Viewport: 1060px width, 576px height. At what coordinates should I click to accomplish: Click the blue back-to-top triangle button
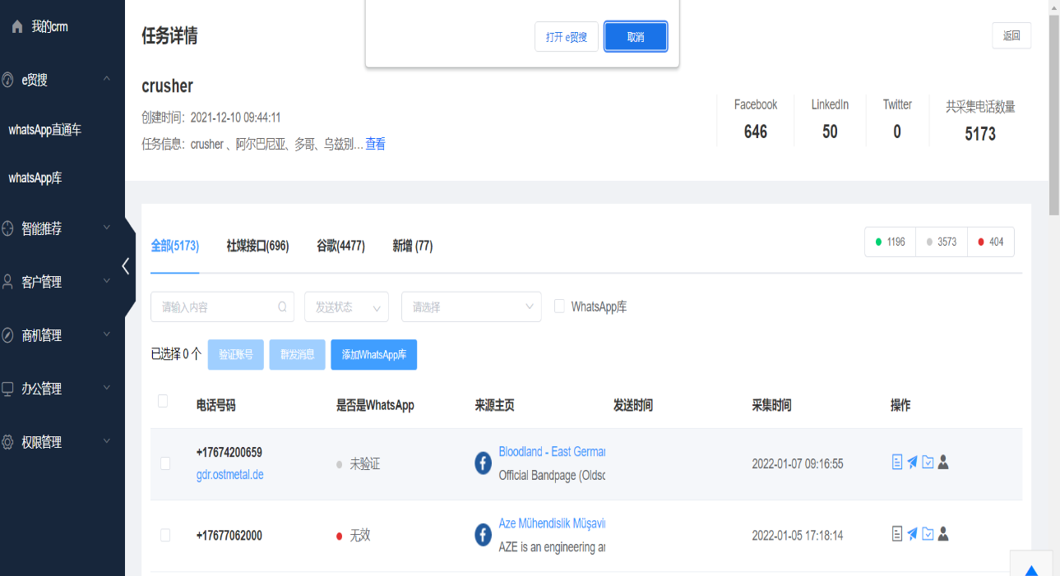tap(1031, 570)
